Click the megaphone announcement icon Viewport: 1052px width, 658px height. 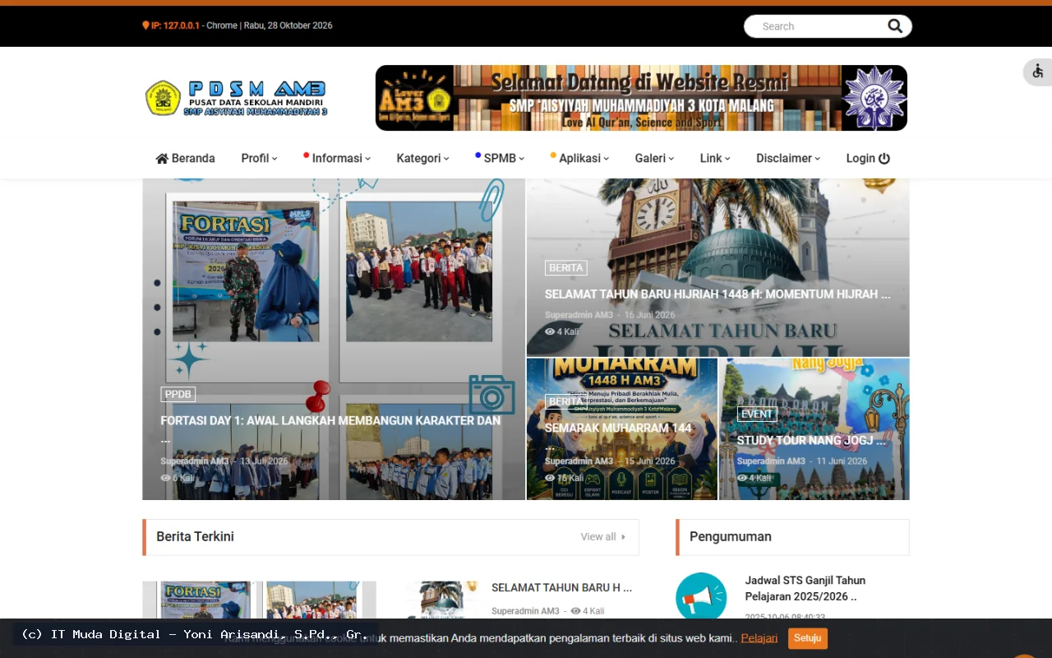(x=701, y=597)
